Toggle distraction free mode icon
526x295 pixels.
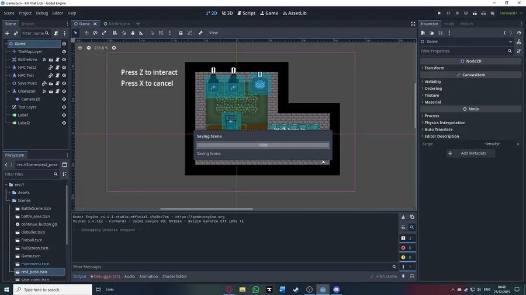(x=413, y=24)
